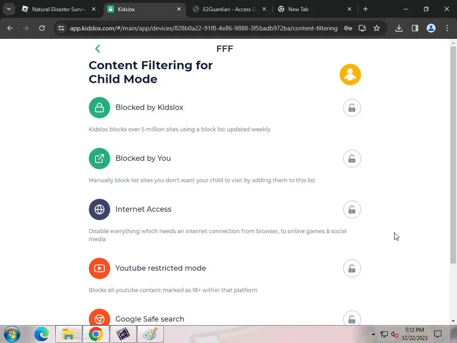
Task: Click the address bar URL field
Action: point(204,28)
